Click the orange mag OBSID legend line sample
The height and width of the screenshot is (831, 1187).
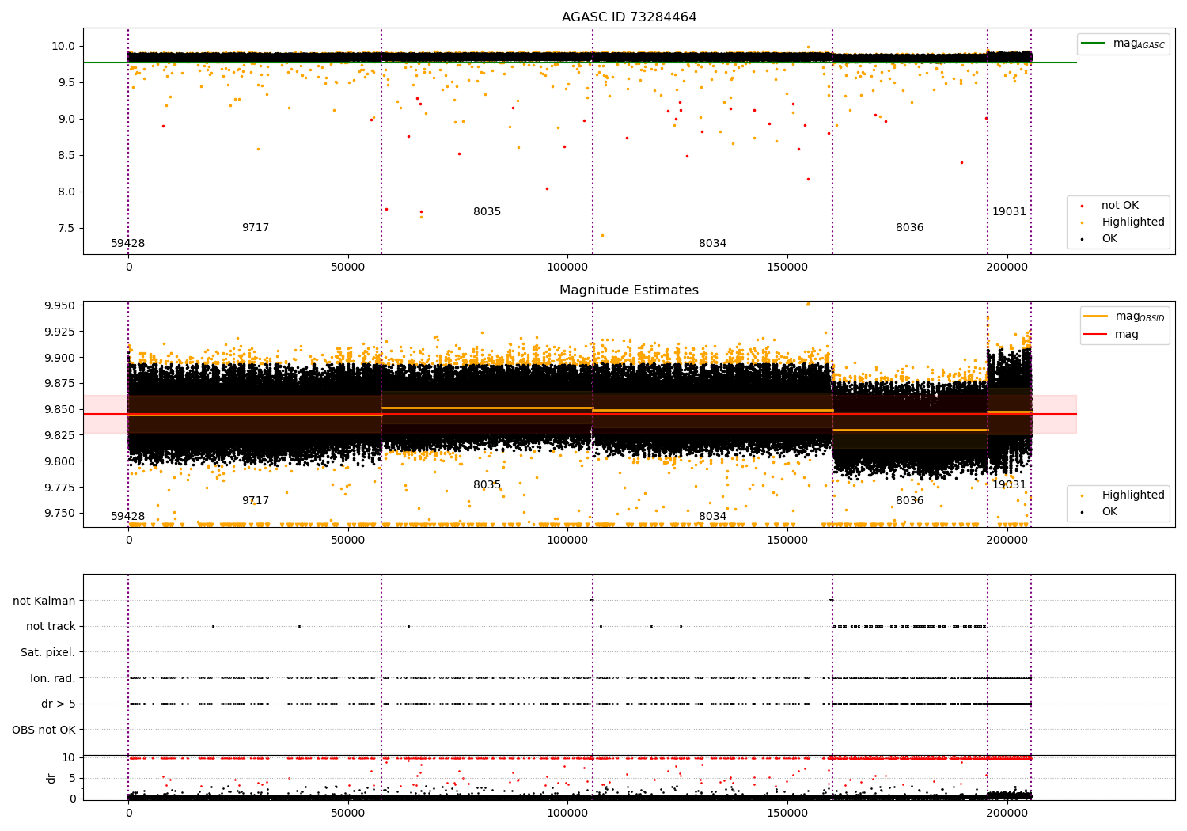click(x=1095, y=317)
